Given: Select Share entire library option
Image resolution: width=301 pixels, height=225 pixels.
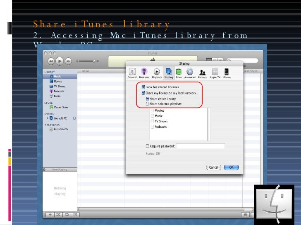Looking at the screenshot, I should click(x=147, y=99).
